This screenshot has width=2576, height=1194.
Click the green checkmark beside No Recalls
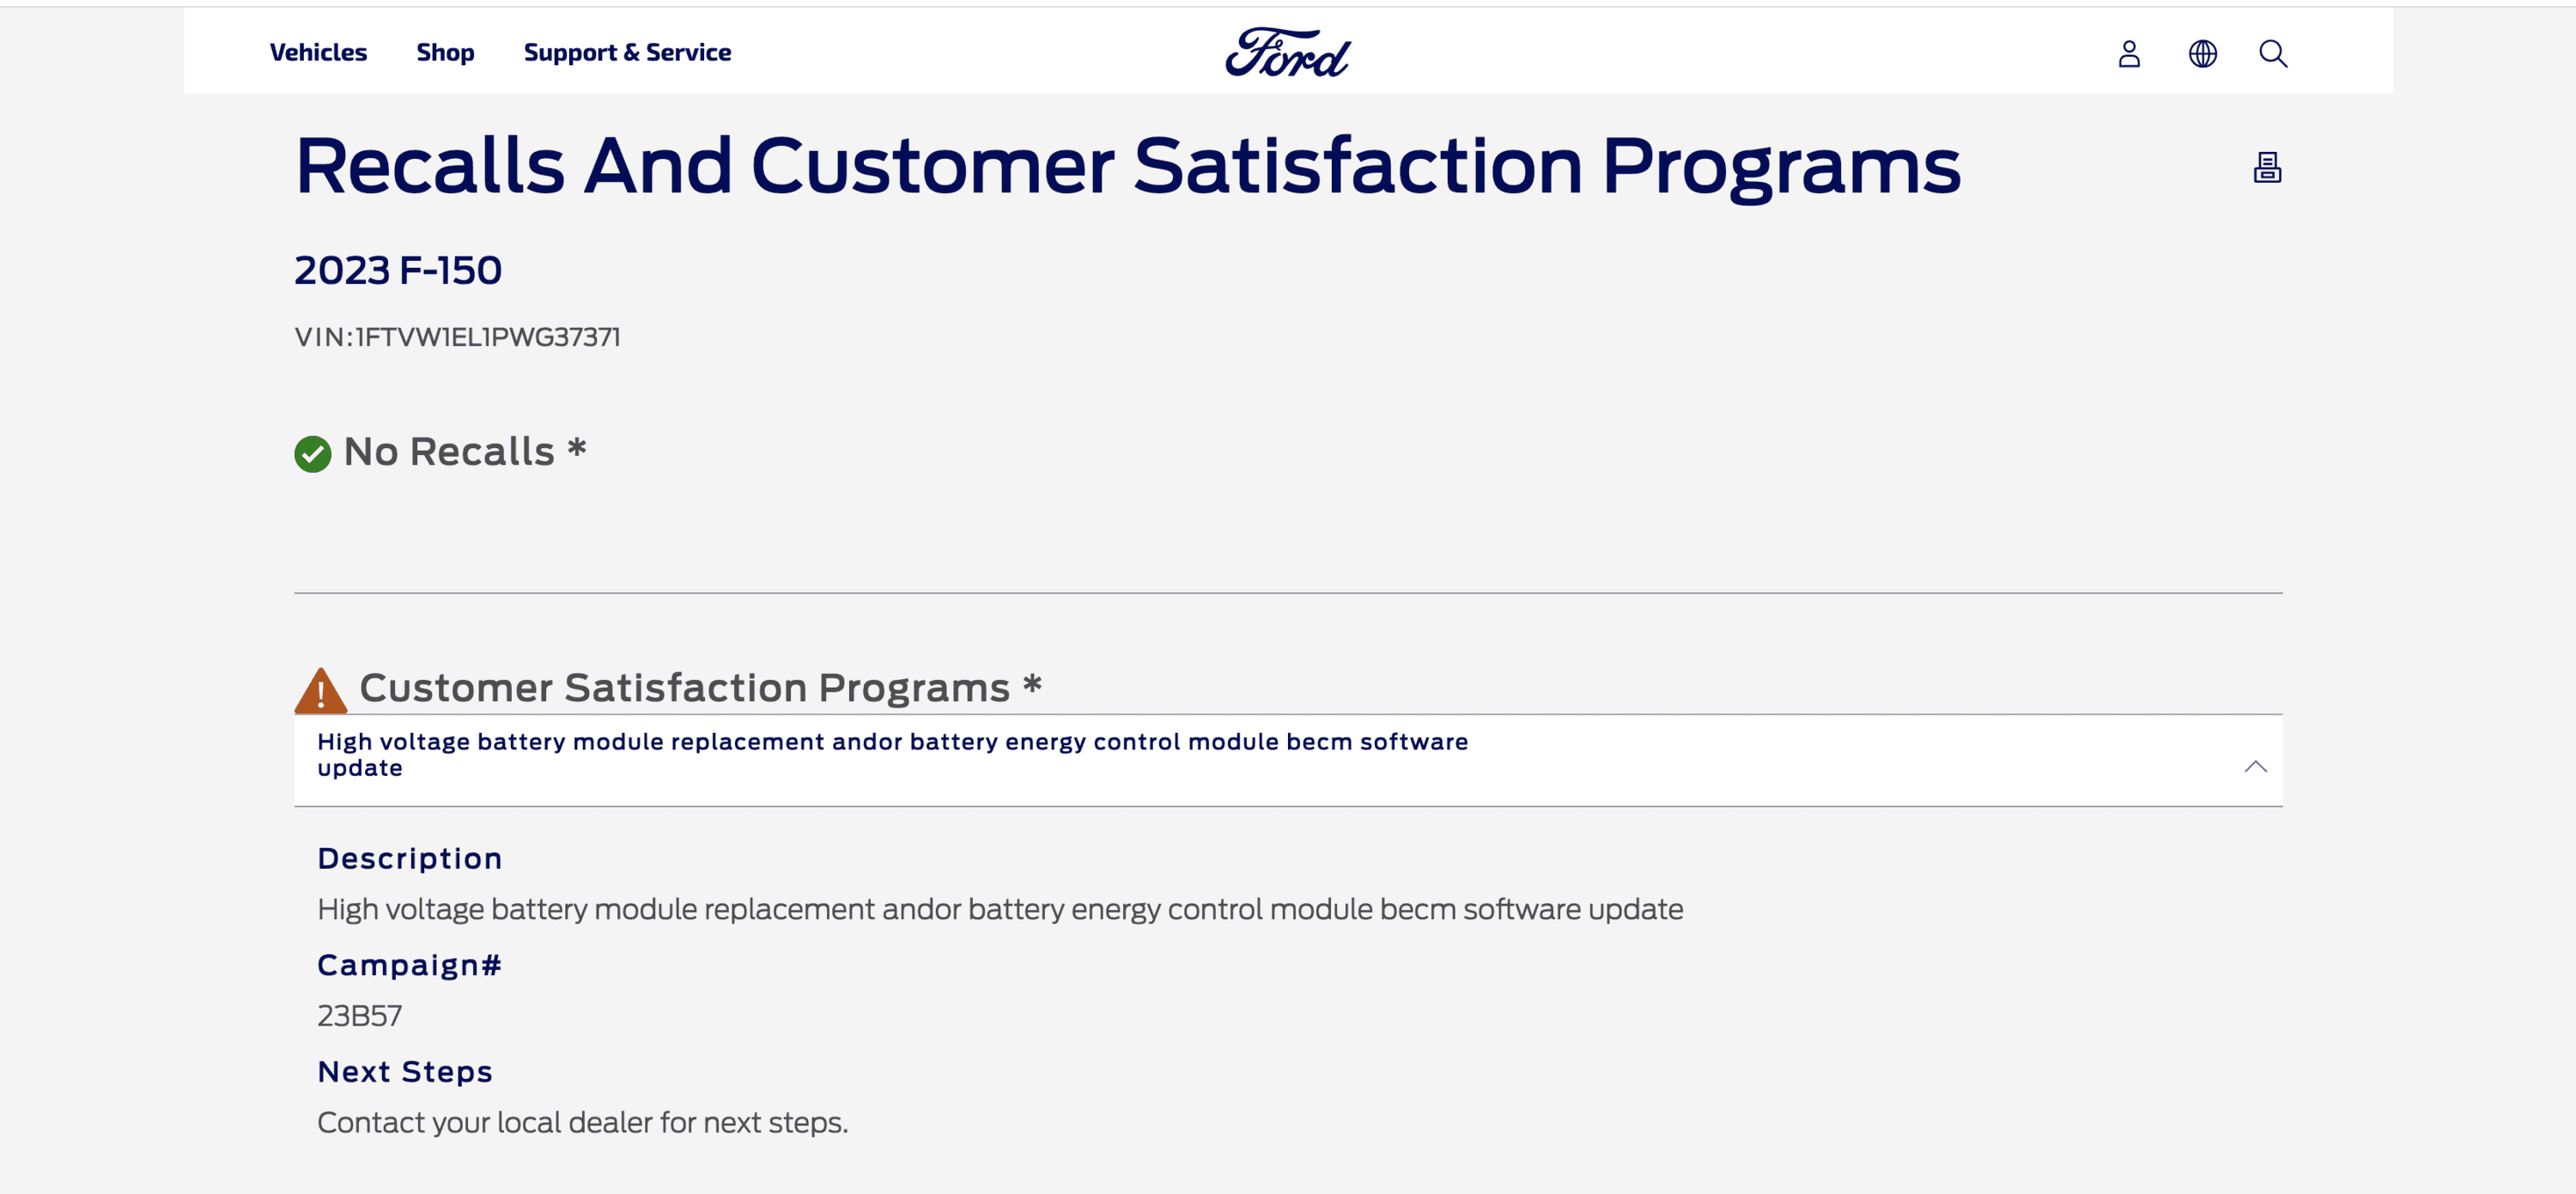click(312, 454)
